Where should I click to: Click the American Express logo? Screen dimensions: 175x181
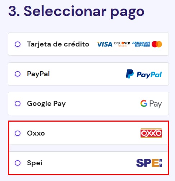(x=141, y=44)
